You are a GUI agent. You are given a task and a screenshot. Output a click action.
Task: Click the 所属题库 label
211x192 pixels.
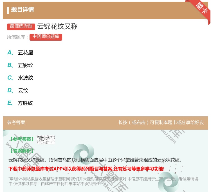point(18,37)
